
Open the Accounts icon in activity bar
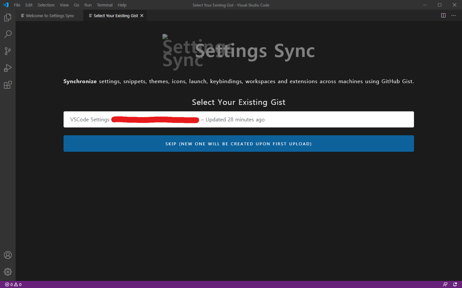coord(8,255)
